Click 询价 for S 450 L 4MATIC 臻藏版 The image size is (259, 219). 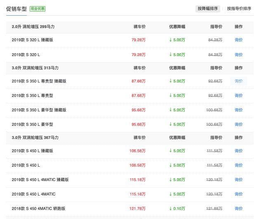pos(238,180)
